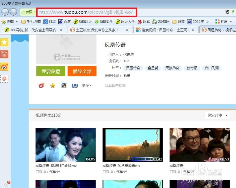Click the 播放全部 orange button
236x188 pixels.
[82, 71]
